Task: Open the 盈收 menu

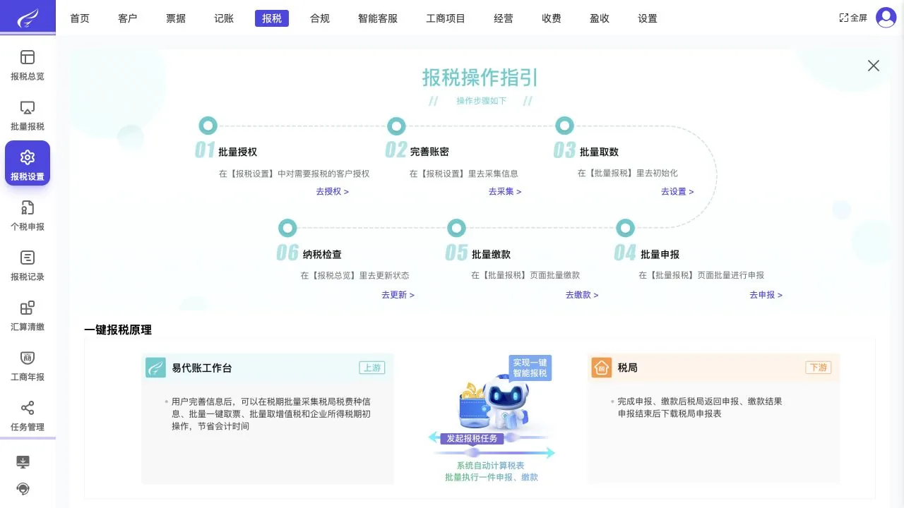Action: click(x=600, y=18)
